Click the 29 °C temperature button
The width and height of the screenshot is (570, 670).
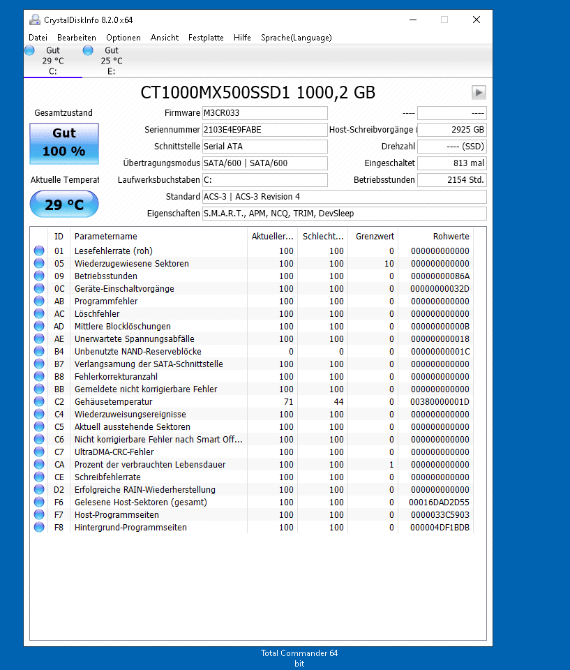pos(64,204)
